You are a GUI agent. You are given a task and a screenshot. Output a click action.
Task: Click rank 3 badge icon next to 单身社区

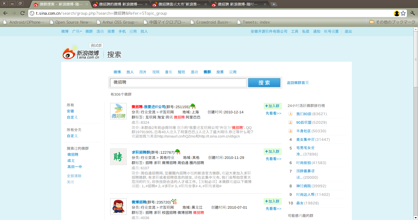tap(290, 131)
